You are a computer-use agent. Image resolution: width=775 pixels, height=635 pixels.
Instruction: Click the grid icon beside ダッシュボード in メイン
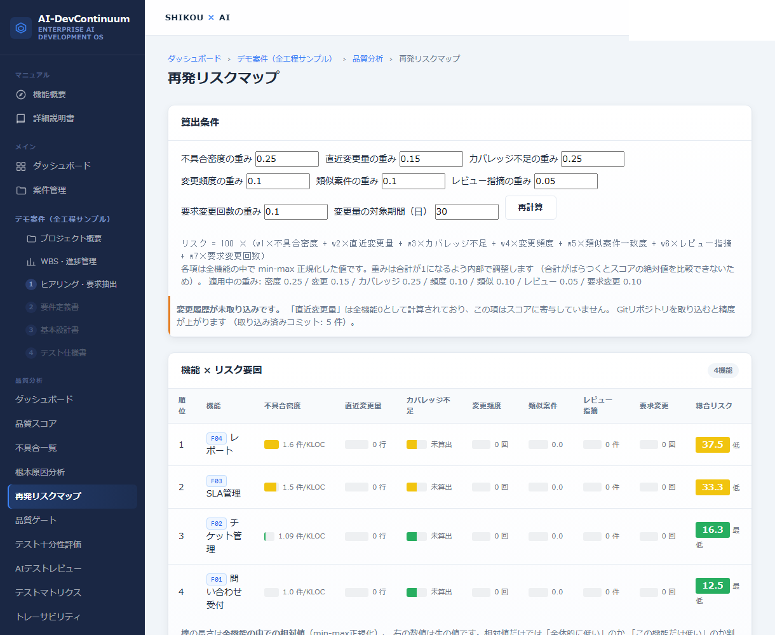pos(21,166)
